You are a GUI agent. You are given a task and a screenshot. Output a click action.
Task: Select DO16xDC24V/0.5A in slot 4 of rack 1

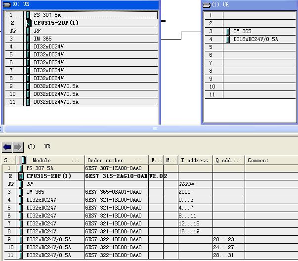tap(250, 39)
